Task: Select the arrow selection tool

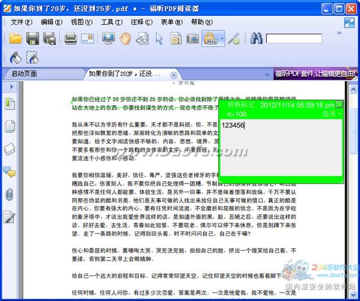Action: point(159,39)
